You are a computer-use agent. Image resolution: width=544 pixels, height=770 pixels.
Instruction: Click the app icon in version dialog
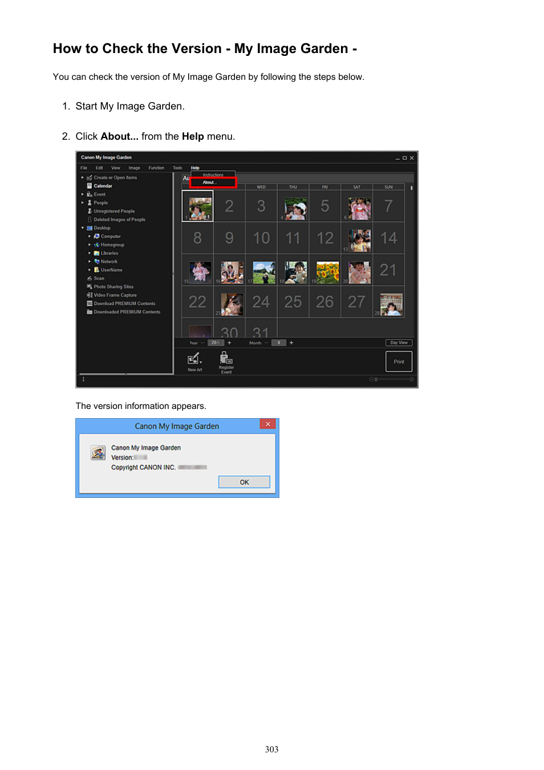98,453
